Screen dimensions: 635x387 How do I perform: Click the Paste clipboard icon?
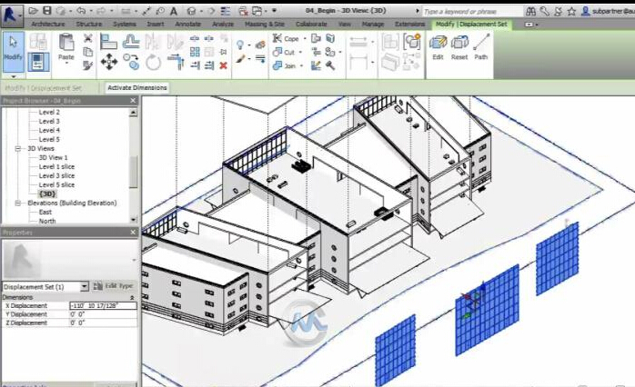pos(66,45)
